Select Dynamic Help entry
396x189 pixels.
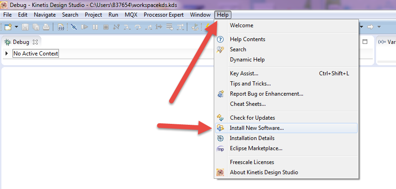(286, 60)
